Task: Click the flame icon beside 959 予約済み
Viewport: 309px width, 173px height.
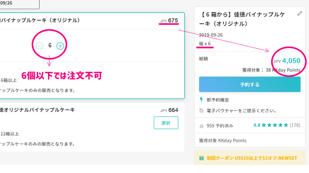Action: (201, 126)
